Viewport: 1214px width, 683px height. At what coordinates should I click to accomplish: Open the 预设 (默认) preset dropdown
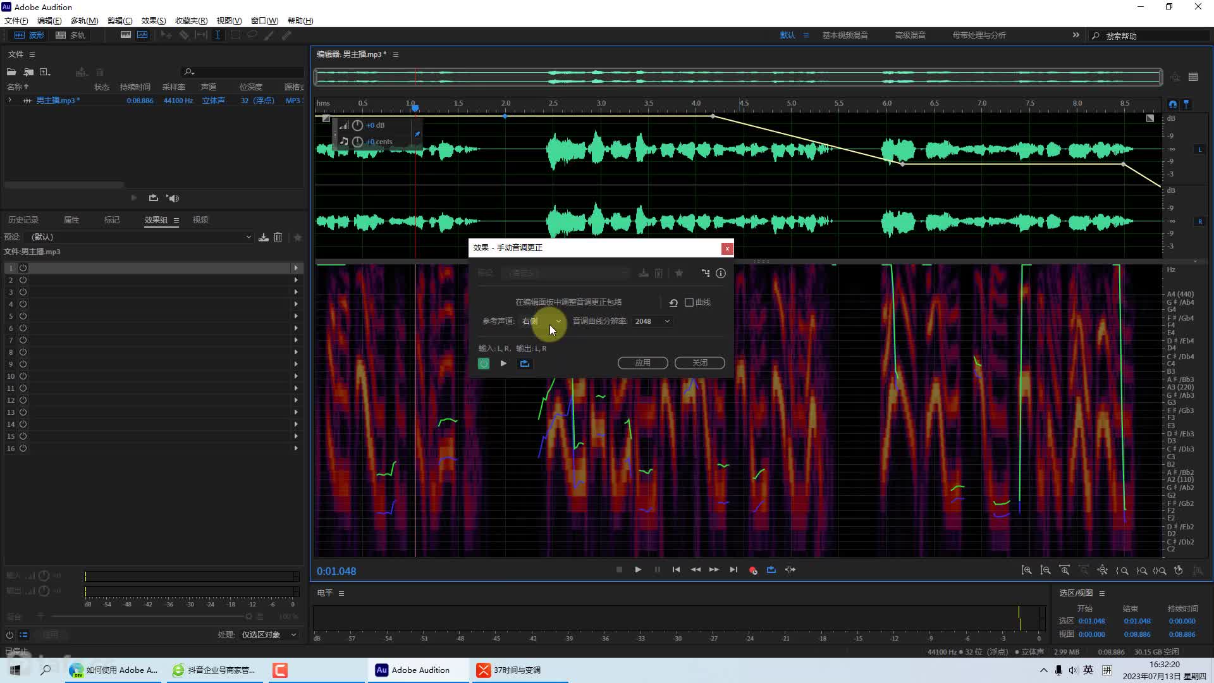[140, 237]
